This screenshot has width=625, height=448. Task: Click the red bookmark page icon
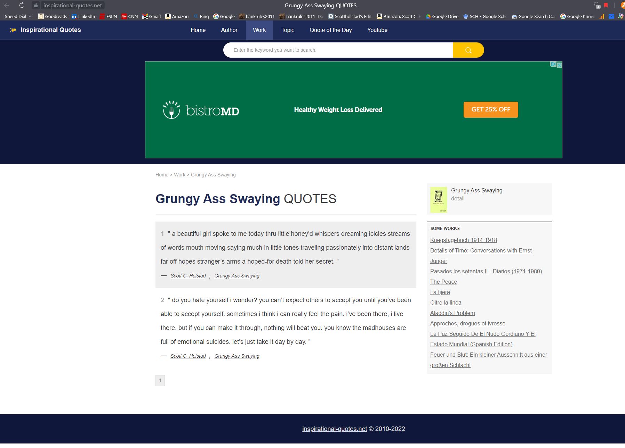(606, 5)
